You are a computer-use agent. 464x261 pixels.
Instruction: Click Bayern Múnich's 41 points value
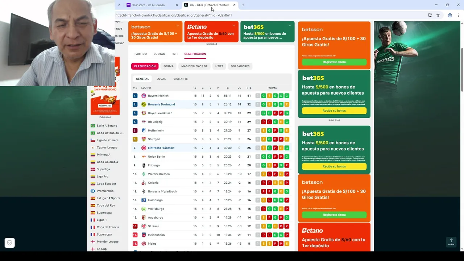[249, 96]
